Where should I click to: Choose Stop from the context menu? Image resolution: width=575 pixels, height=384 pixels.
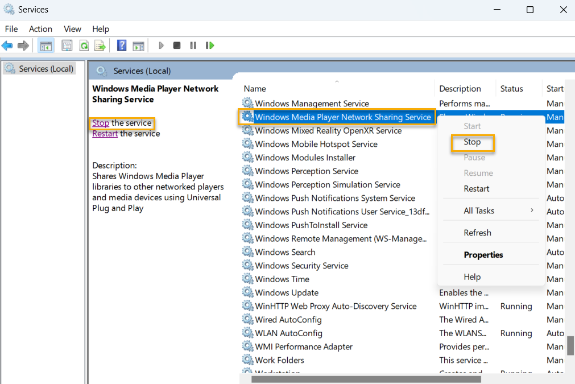tap(472, 143)
